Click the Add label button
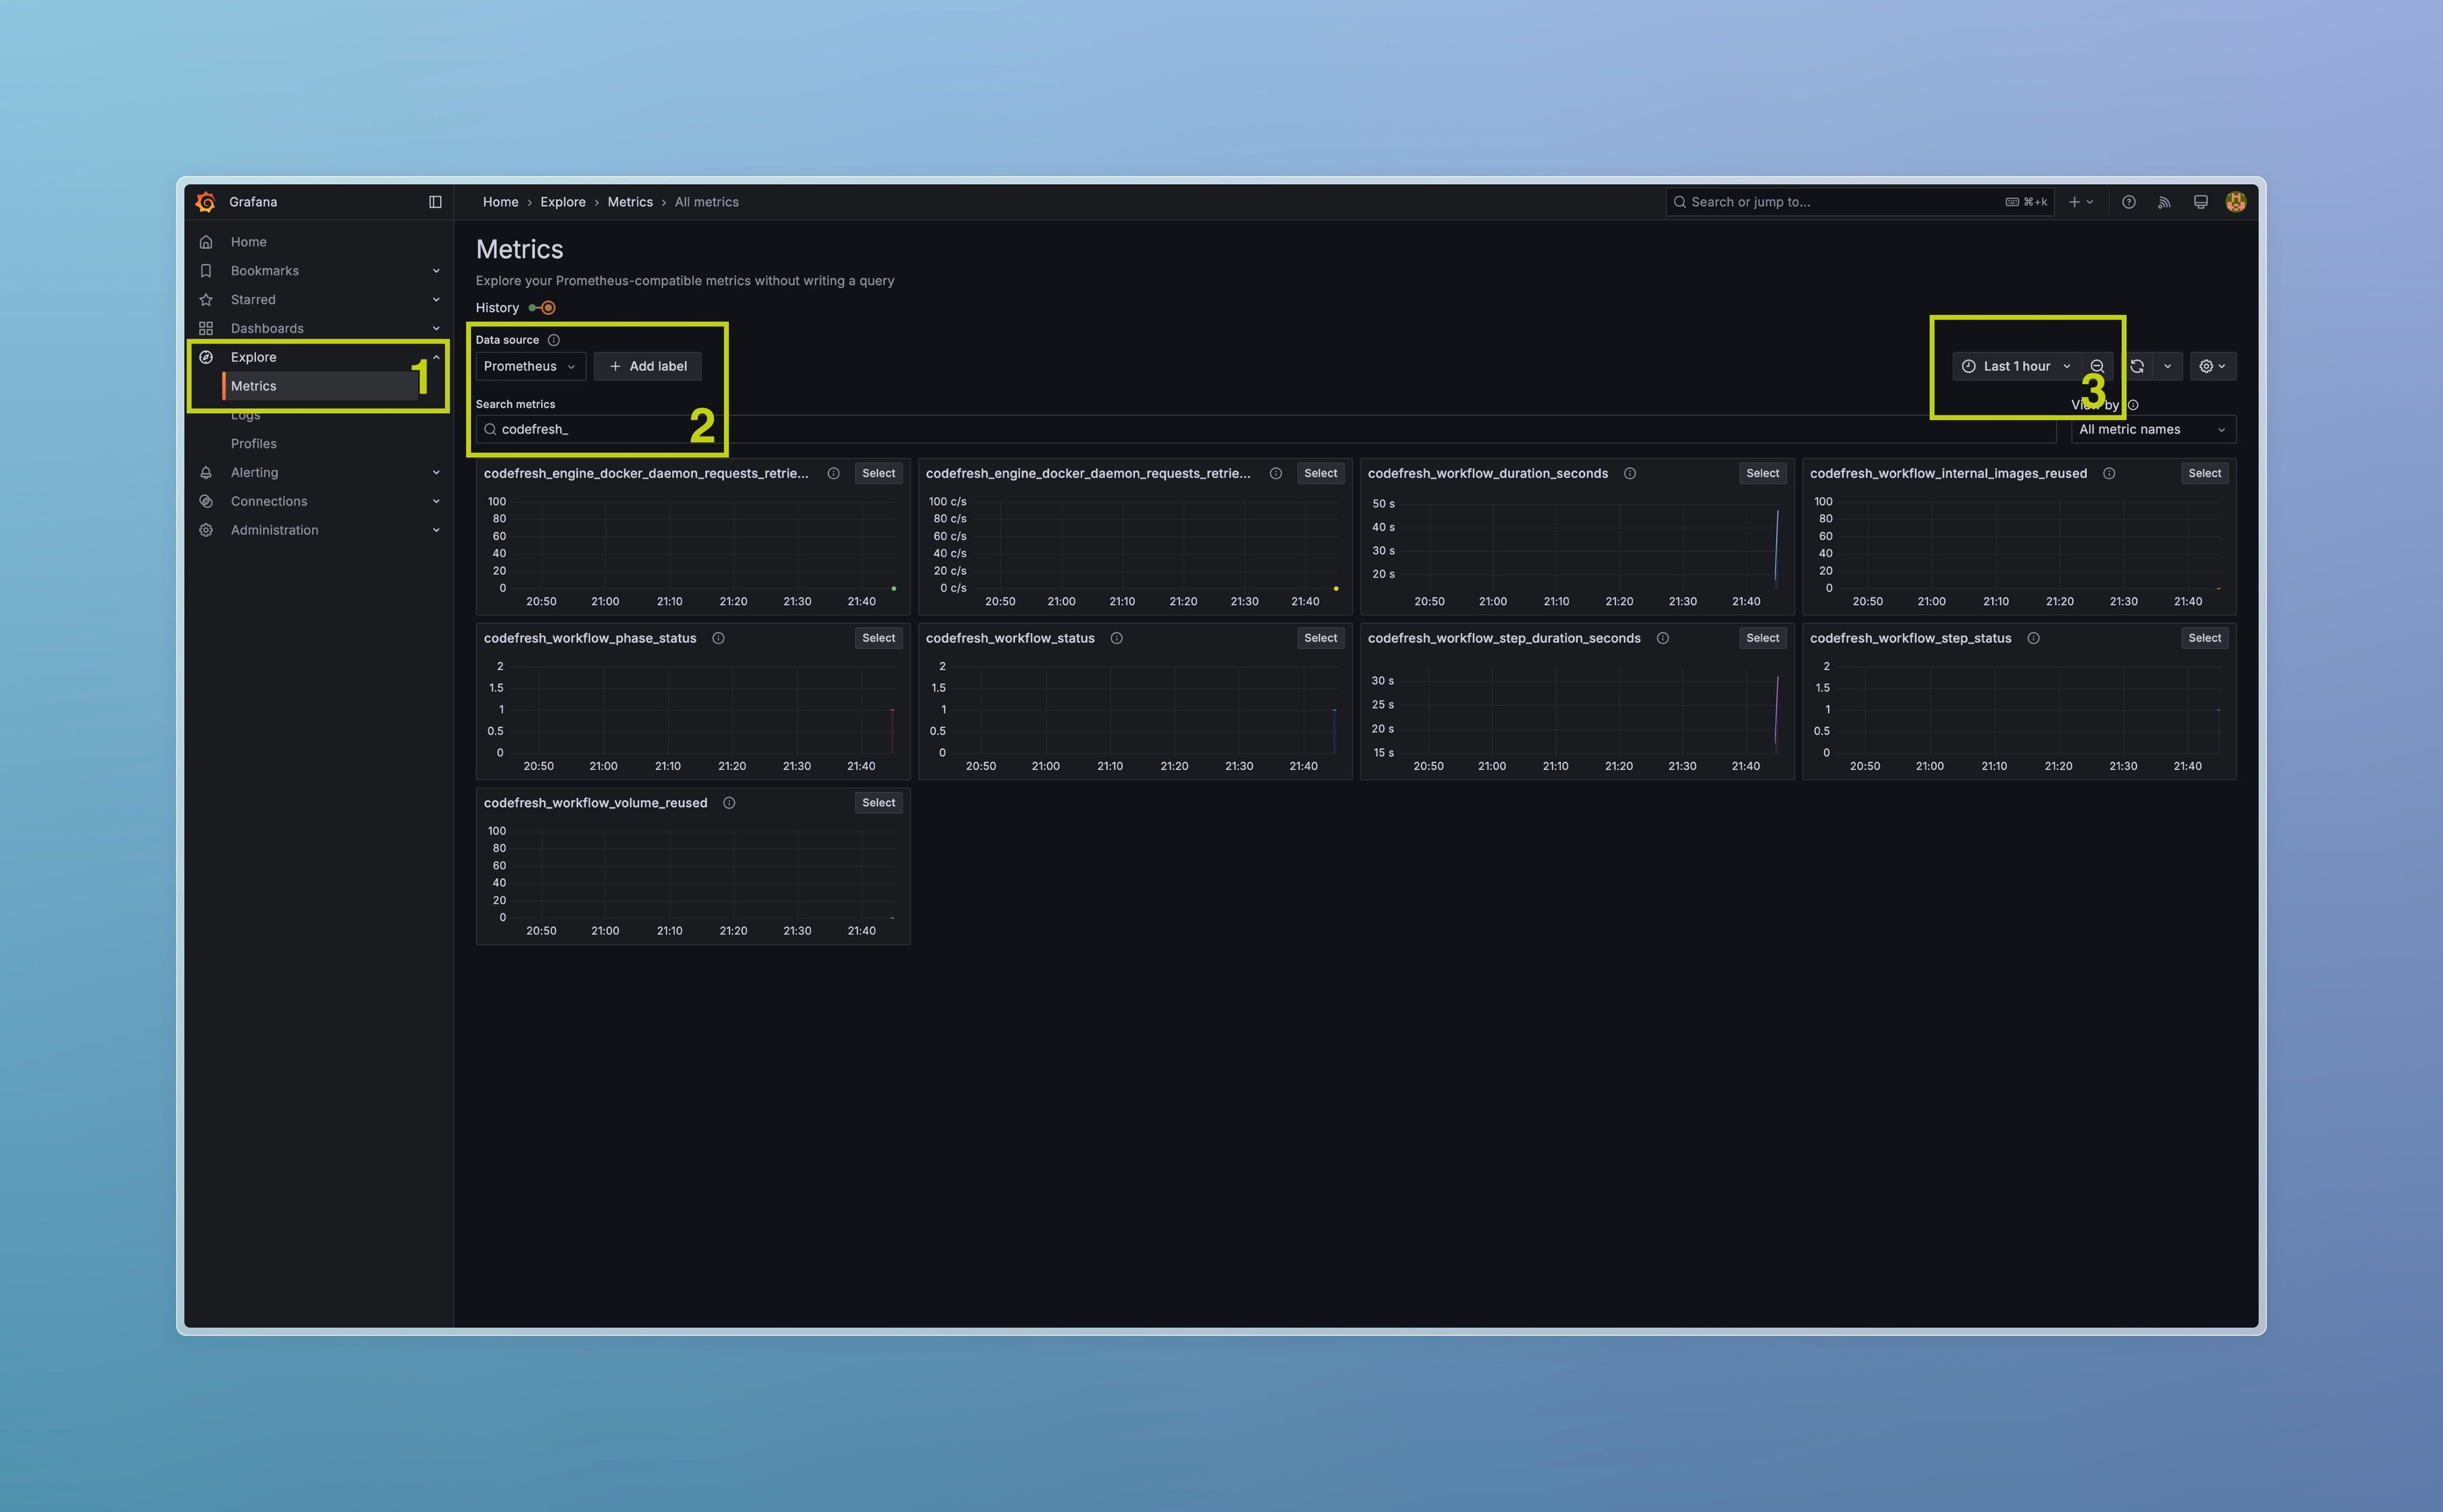2443x1512 pixels. (x=647, y=366)
